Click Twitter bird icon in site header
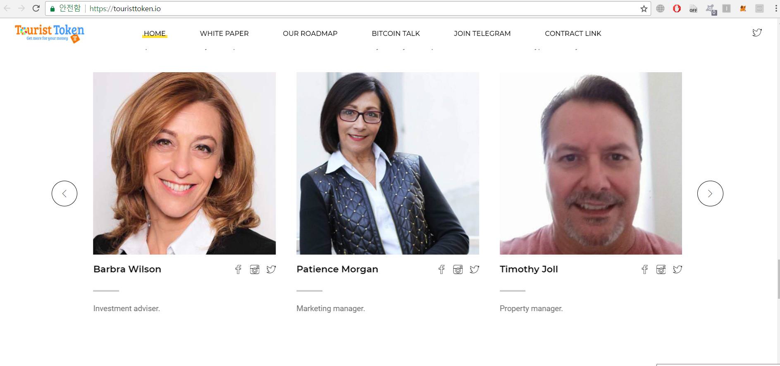Screen dimensions: 780x366 pos(757,33)
